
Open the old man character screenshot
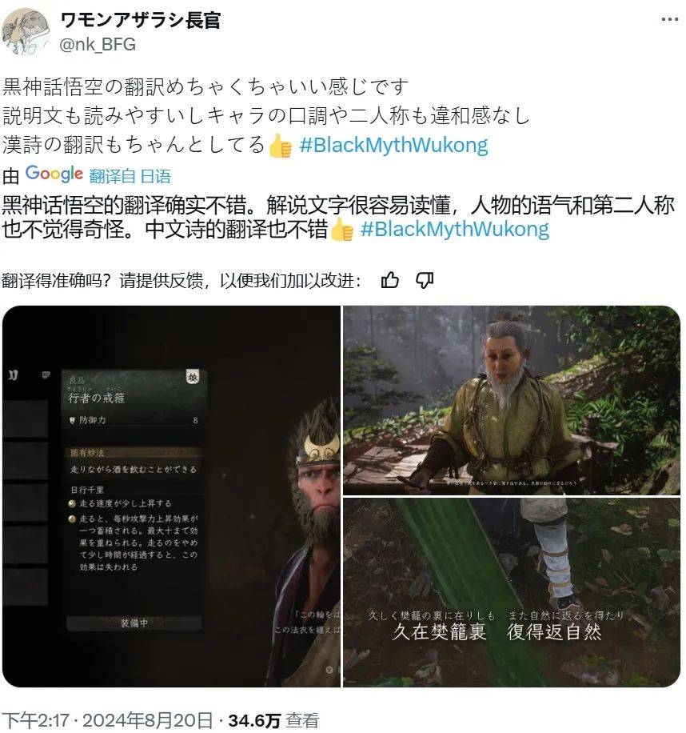512,400
